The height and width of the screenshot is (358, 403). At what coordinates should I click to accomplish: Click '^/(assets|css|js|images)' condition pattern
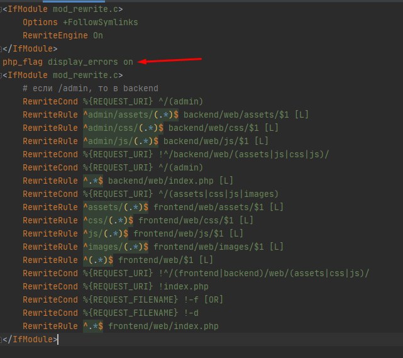coord(219,194)
